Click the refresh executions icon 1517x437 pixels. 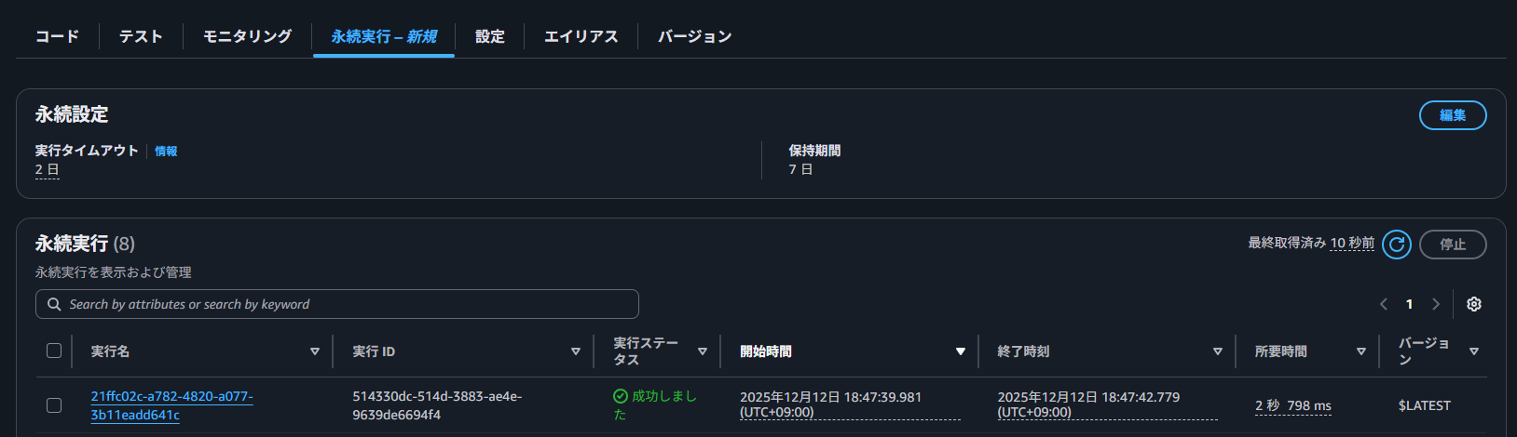click(1396, 245)
